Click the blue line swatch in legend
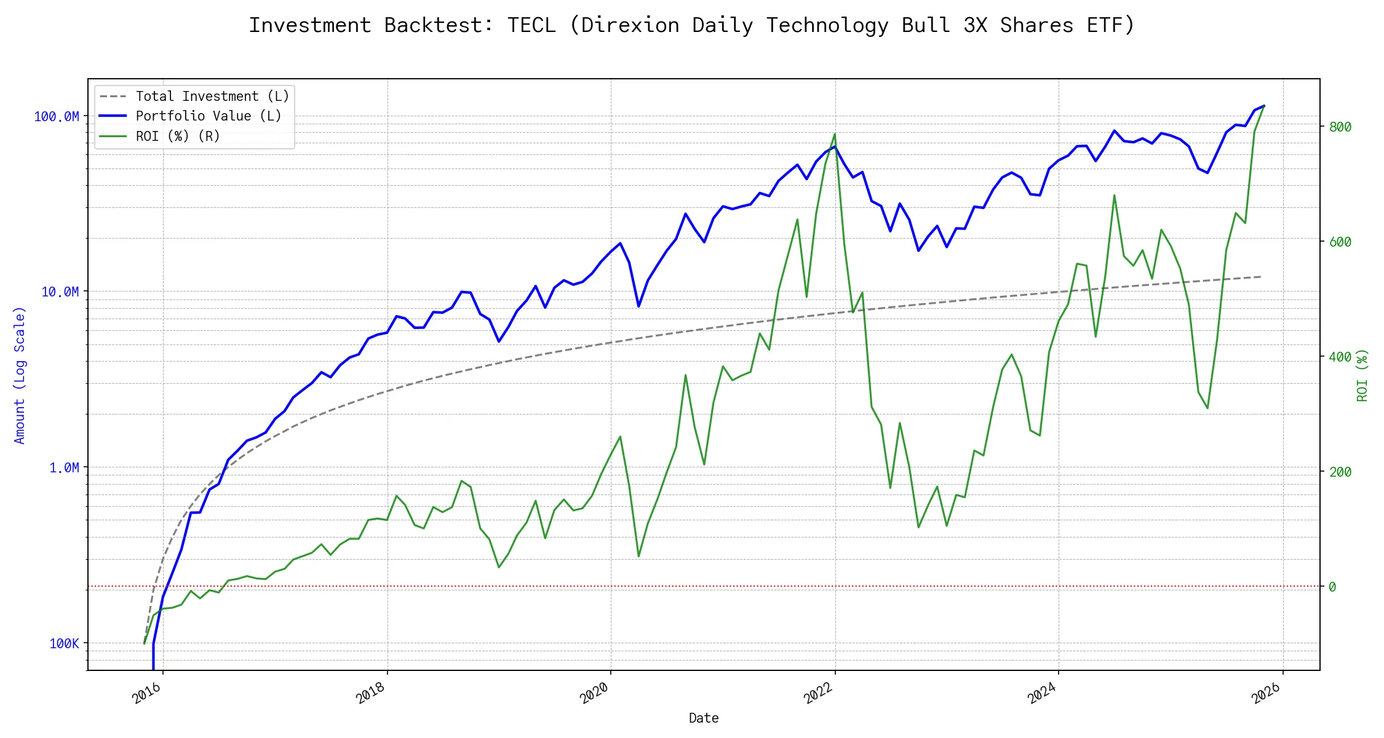 pos(113,116)
